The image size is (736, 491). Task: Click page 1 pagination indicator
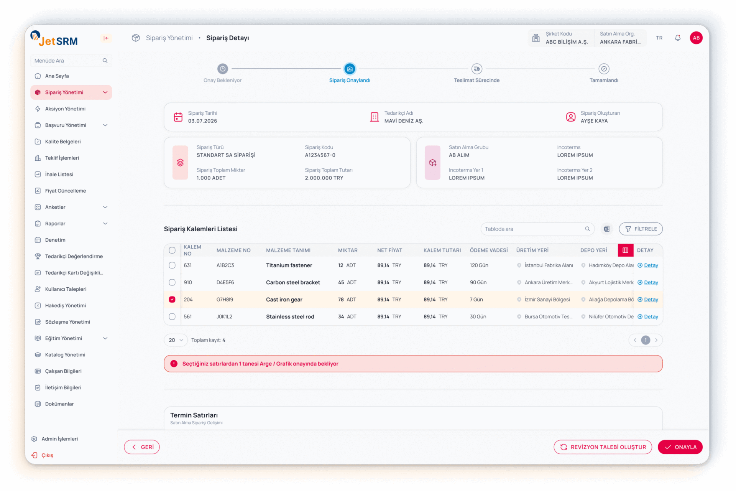tap(646, 340)
